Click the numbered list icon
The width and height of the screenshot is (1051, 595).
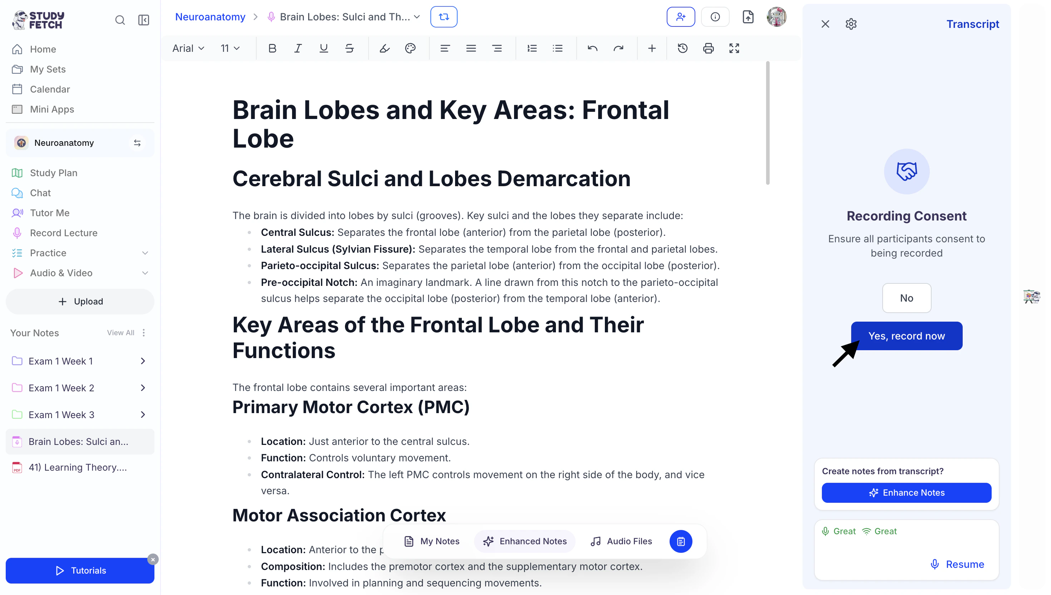(x=532, y=48)
